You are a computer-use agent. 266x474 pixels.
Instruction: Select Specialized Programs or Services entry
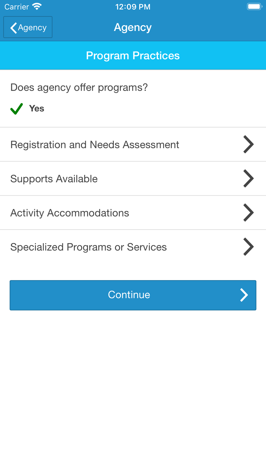click(89, 247)
